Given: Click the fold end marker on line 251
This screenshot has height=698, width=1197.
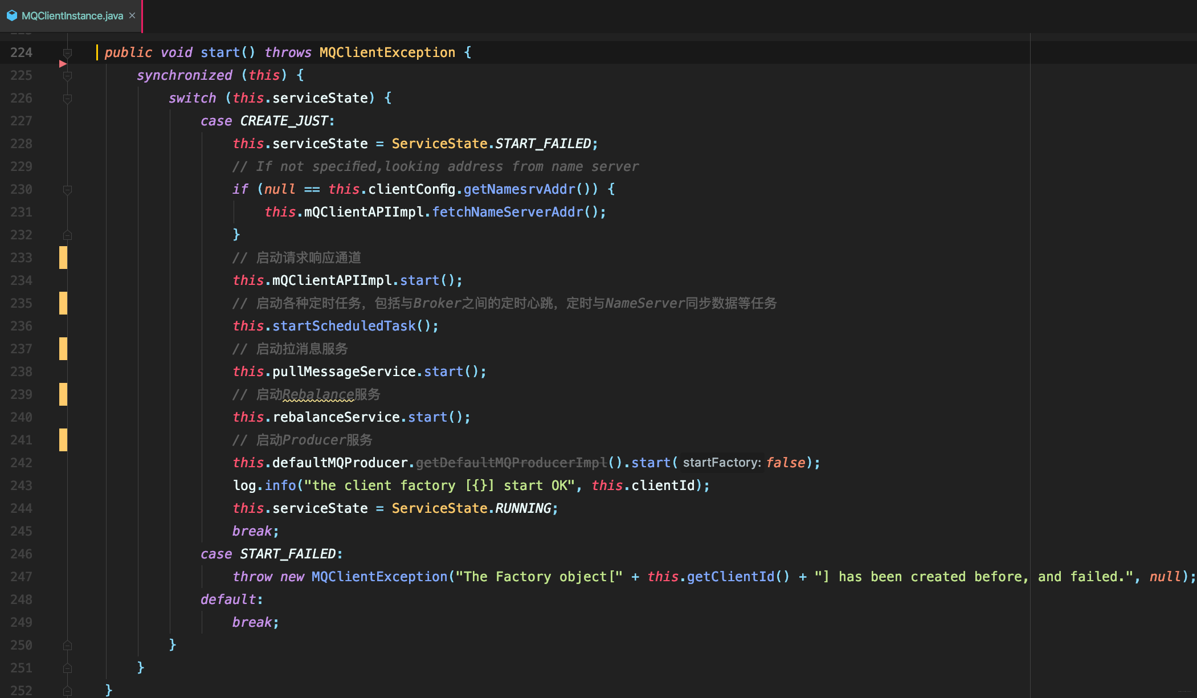Looking at the screenshot, I should click(x=67, y=668).
